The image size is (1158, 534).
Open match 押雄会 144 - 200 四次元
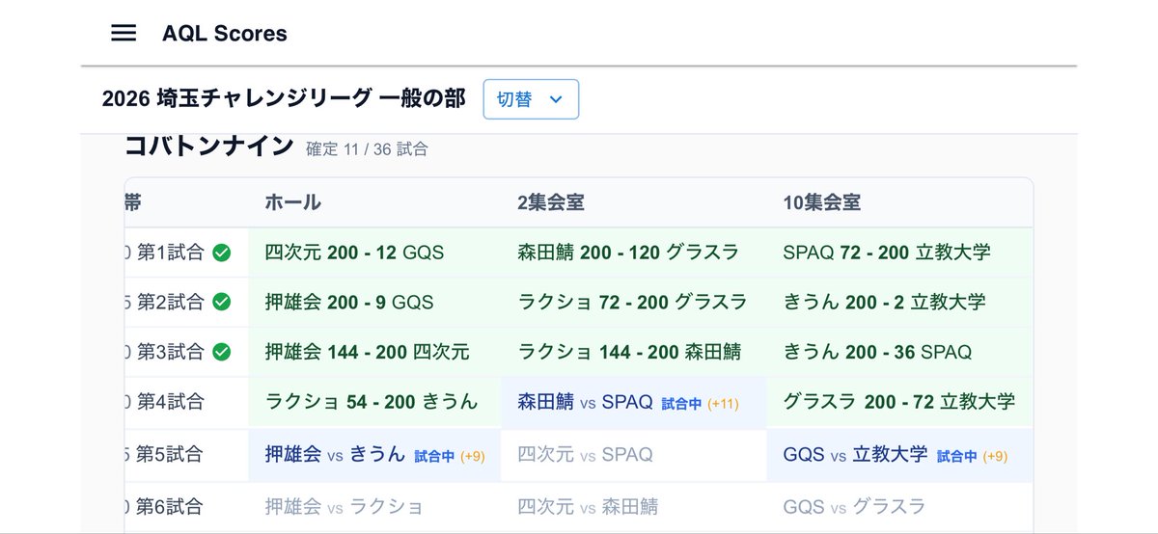pyautogui.click(x=374, y=352)
